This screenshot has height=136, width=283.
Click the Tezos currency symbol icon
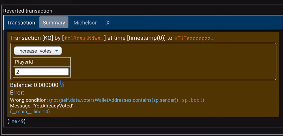pyautogui.click(x=62, y=84)
